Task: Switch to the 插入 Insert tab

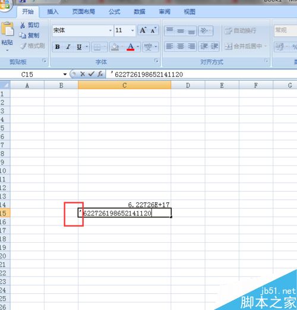Action: tap(53, 12)
